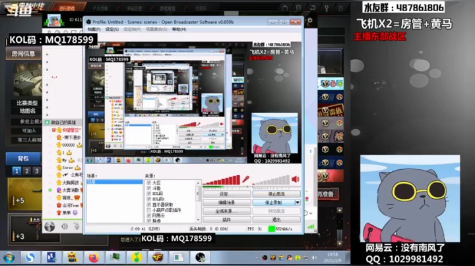Click the player avatar in chat panel
Image resolution: width=475 pixels, height=266 pixels.
(54, 21)
